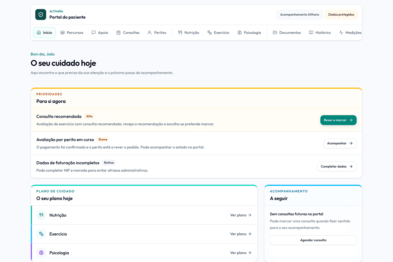Click the Medições pulse icon

coord(341,32)
